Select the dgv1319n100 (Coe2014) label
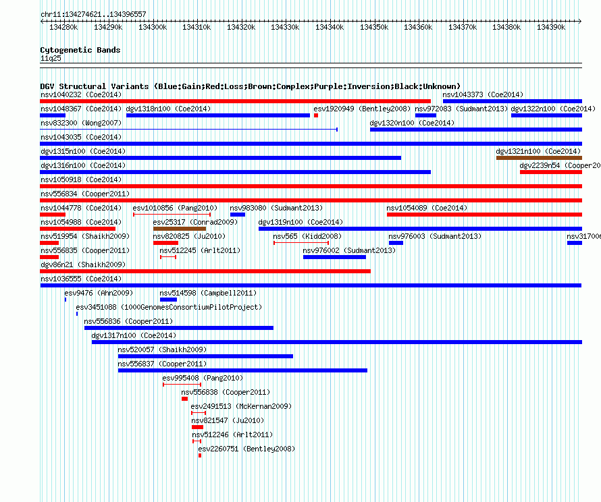Screen dimensions: 601x502 pos(300,222)
